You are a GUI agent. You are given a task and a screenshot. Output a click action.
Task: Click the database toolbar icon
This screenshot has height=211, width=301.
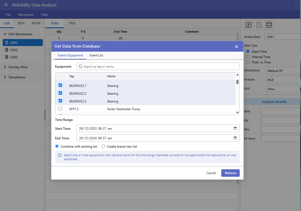[269, 25]
